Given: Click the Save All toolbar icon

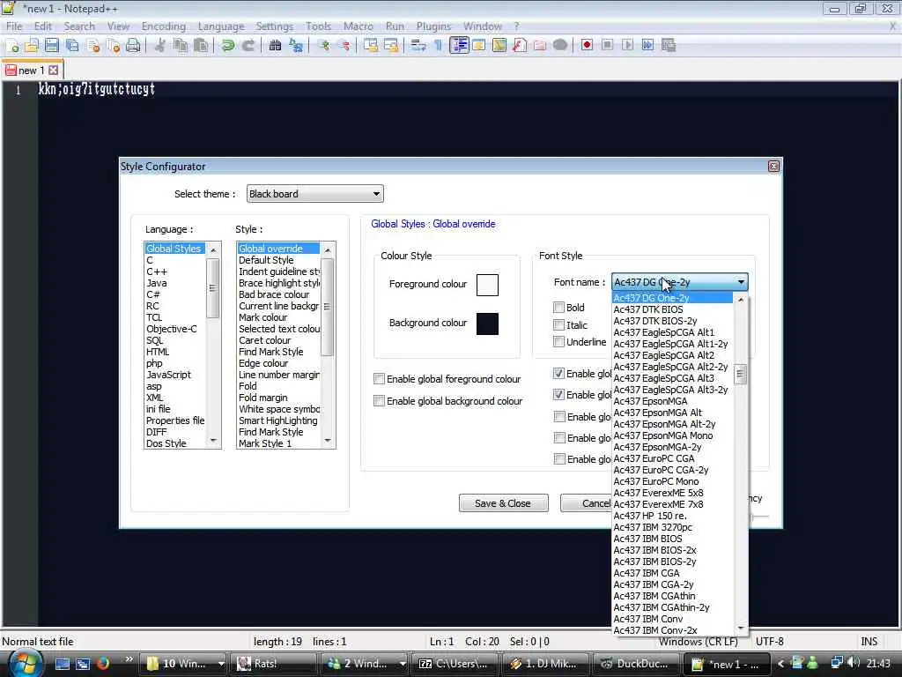Looking at the screenshot, I should point(72,46).
